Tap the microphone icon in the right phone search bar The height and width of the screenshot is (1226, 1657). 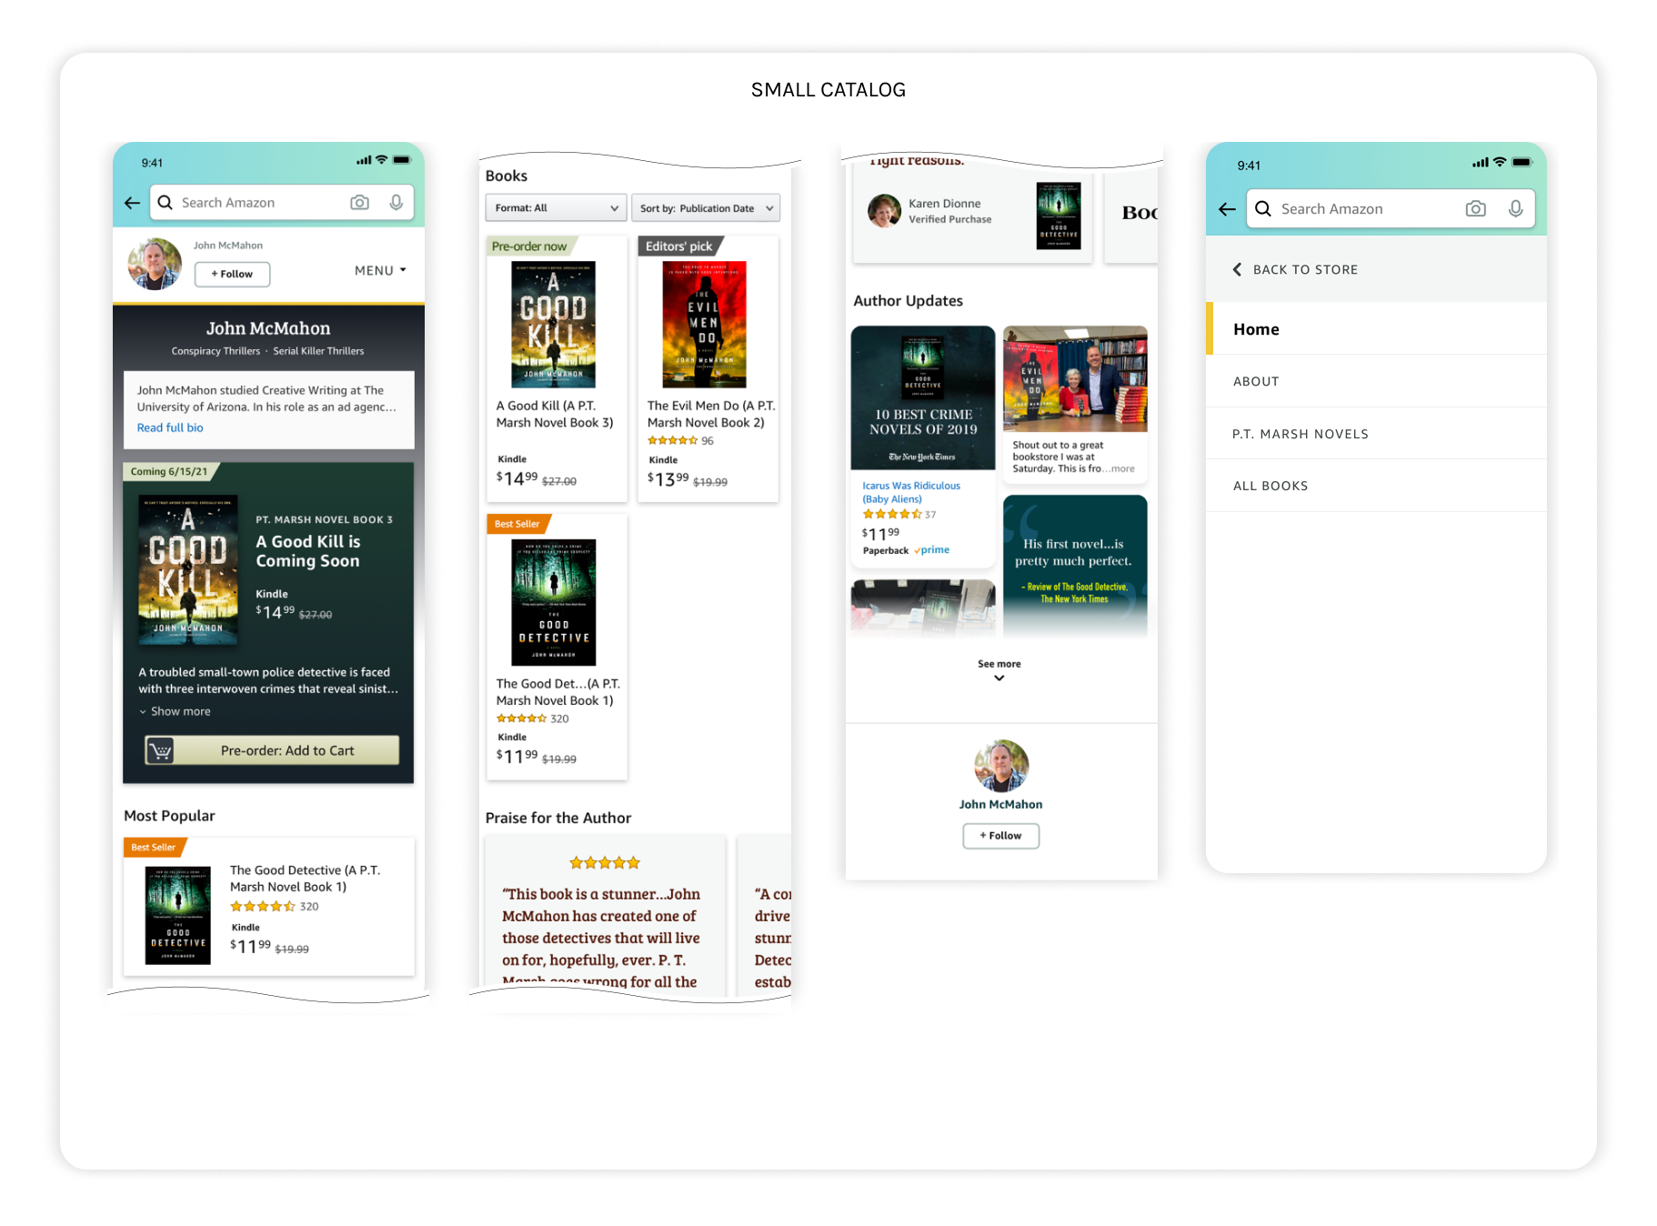pyautogui.click(x=1516, y=208)
